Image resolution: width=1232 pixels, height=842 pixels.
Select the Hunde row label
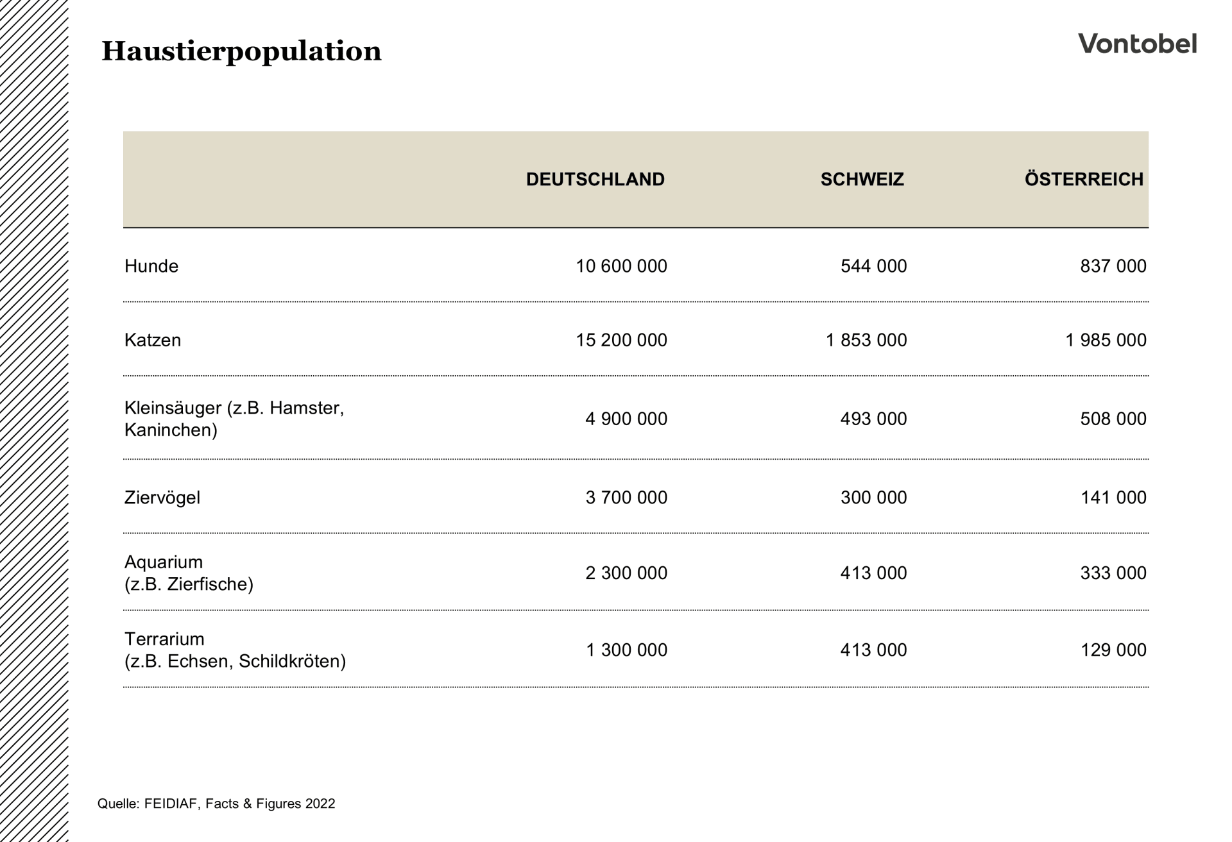pos(151,266)
